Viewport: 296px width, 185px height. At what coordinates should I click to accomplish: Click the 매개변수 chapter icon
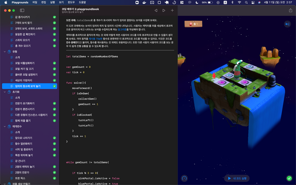pyautogui.click(x=9, y=126)
